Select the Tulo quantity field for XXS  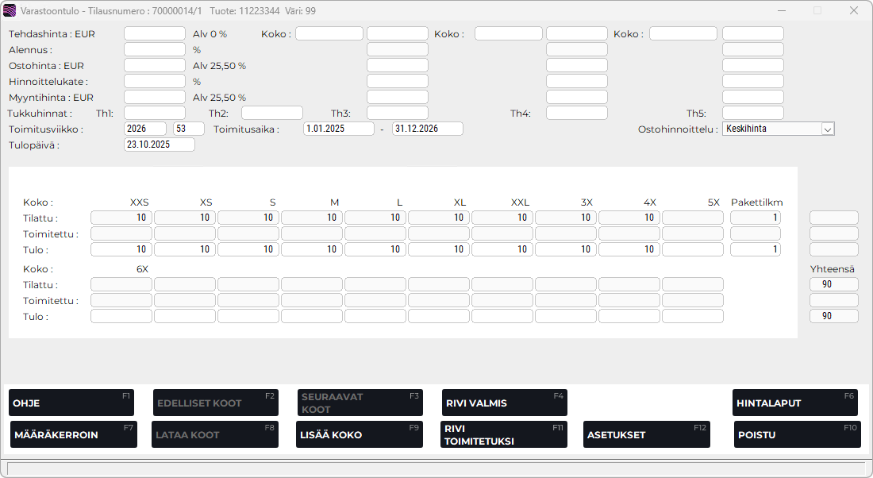point(121,249)
